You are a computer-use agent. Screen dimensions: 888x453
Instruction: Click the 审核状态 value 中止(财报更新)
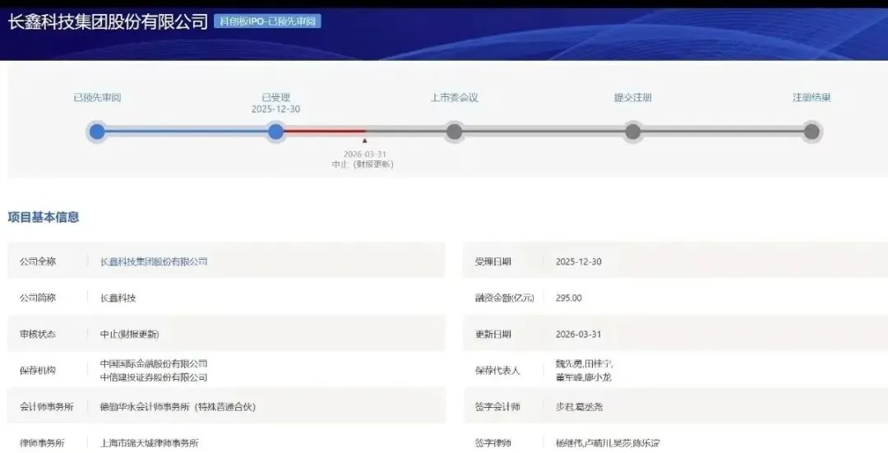point(130,334)
